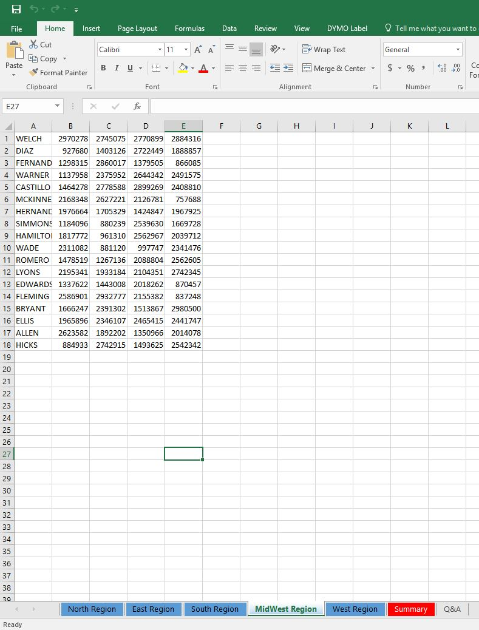Switch to the Page Layout tab
The image size is (479, 630).
click(x=137, y=29)
